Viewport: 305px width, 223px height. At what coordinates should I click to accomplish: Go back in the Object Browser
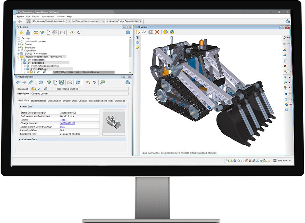tap(19, 82)
